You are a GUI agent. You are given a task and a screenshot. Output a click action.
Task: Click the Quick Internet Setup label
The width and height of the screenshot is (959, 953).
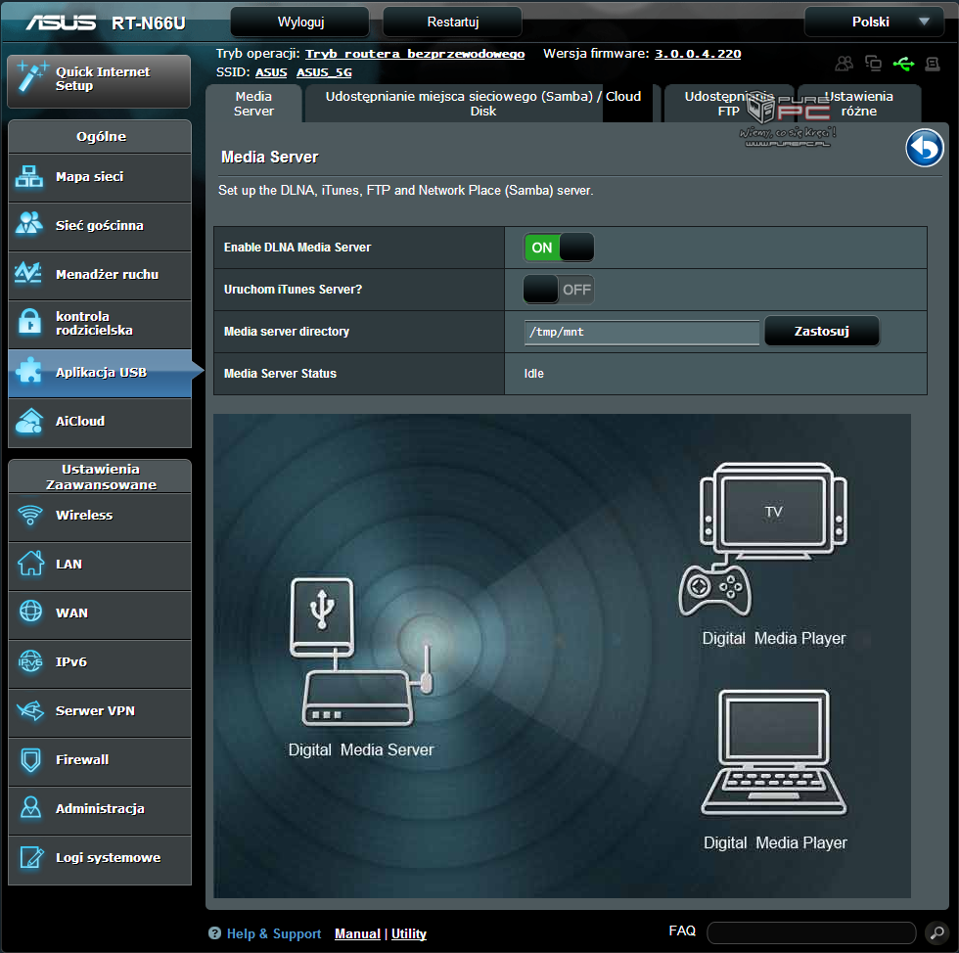(x=102, y=78)
